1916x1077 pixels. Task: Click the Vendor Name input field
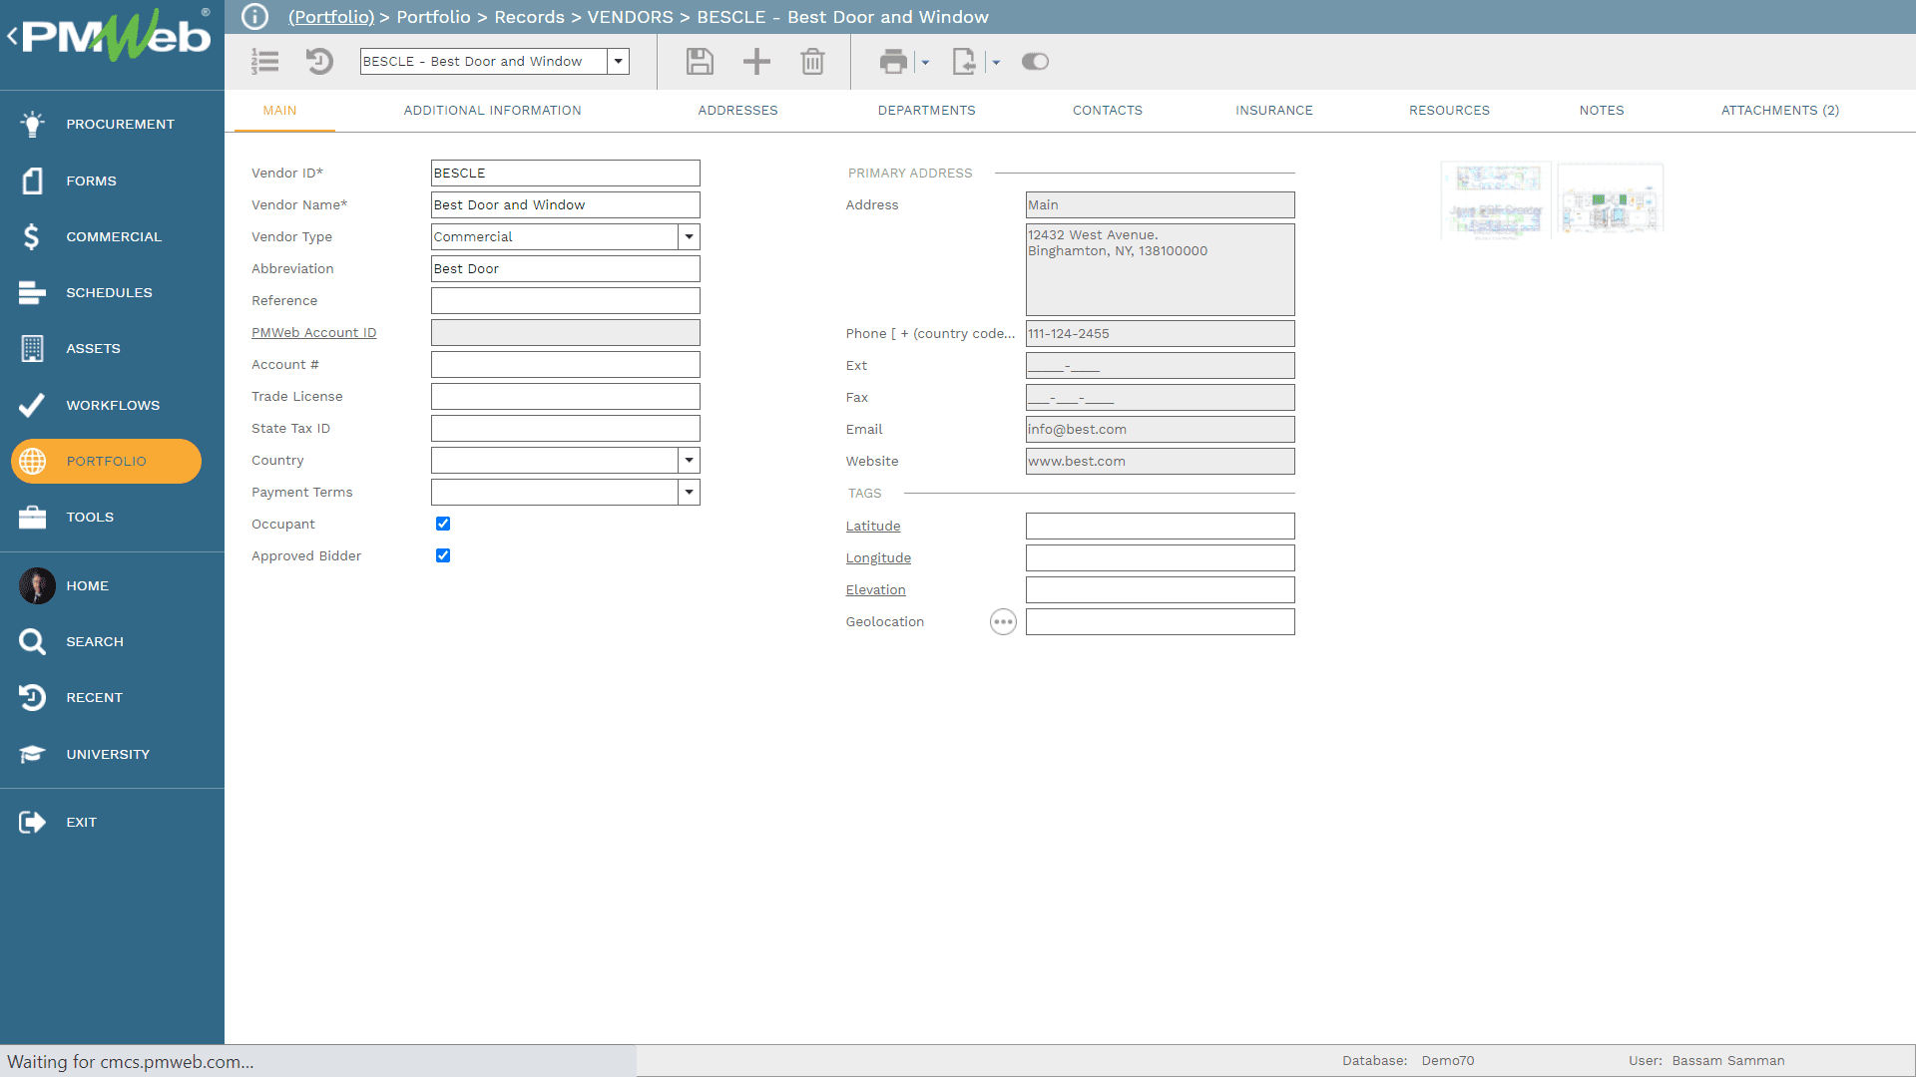pos(565,204)
